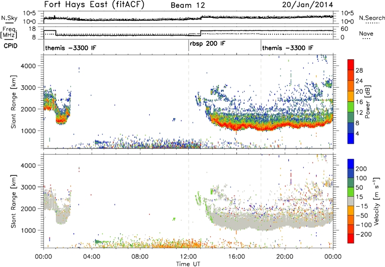Select the 'rbsp 200 IF' CPID label

(x=207, y=43)
